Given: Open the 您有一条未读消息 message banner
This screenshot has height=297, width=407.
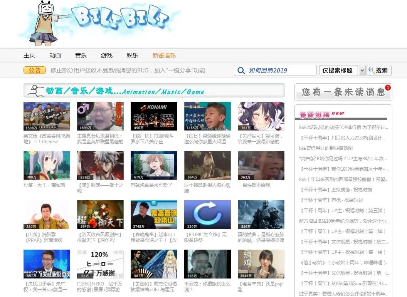Looking at the screenshot, I should click(x=343, y=92).
